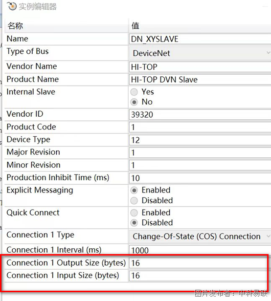Disable Explicit Messaging radio option
Viewport: 271px width, 301px height.
click(134, 201)
